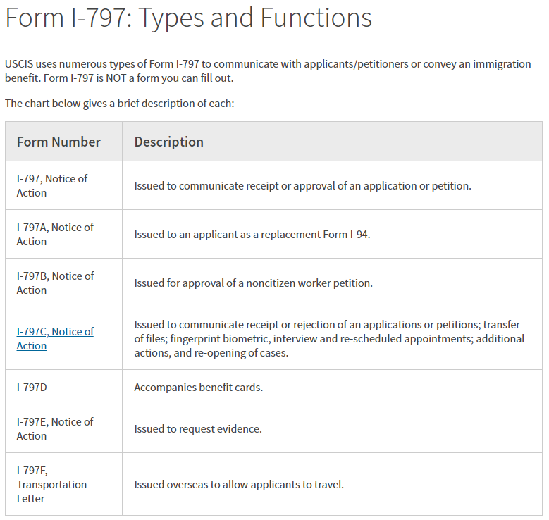This screenshot has width=549, height=520.
Task: Select the 'I-797A, Notice of Action' cell
Action: coord(55,234)
